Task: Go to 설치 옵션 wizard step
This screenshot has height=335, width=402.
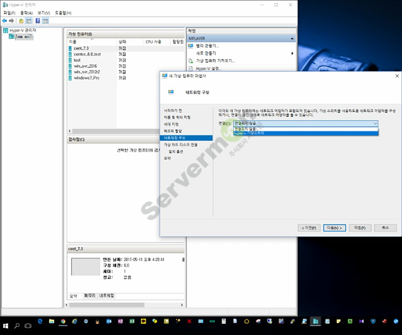Action: pyautogui.click(x=176, y=151)
